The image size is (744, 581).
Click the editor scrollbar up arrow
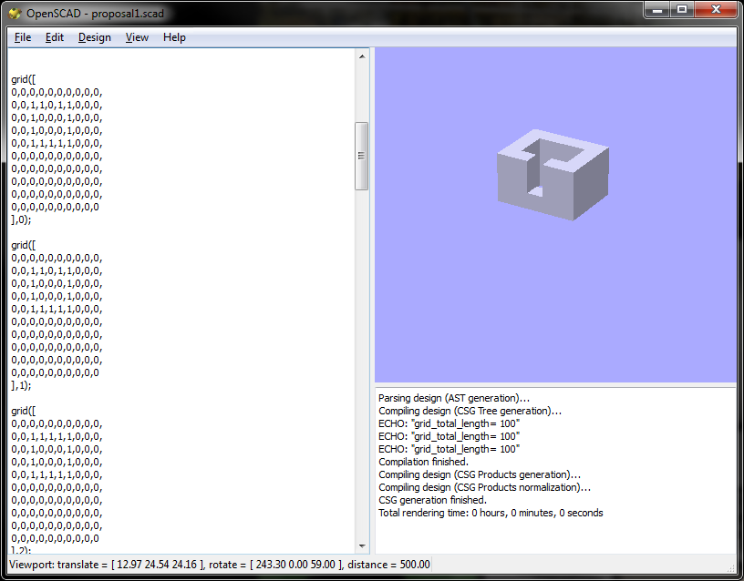point(362,56)
